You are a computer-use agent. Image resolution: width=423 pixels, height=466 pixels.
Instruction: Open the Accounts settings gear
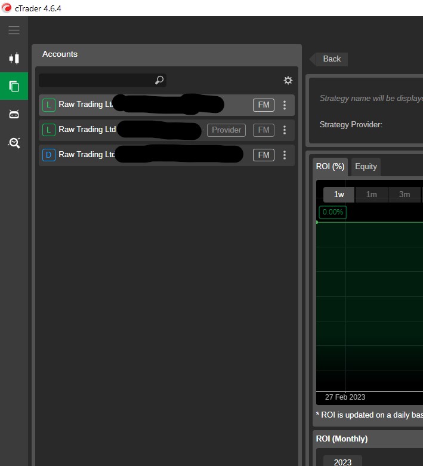[x=288, y=80]
